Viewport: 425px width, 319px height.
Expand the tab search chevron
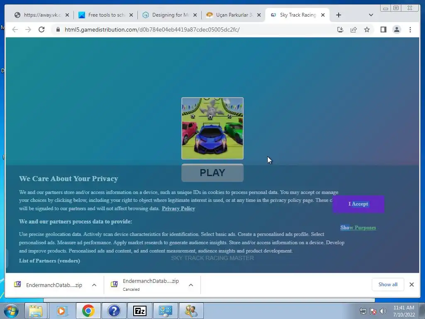[371, 15]
